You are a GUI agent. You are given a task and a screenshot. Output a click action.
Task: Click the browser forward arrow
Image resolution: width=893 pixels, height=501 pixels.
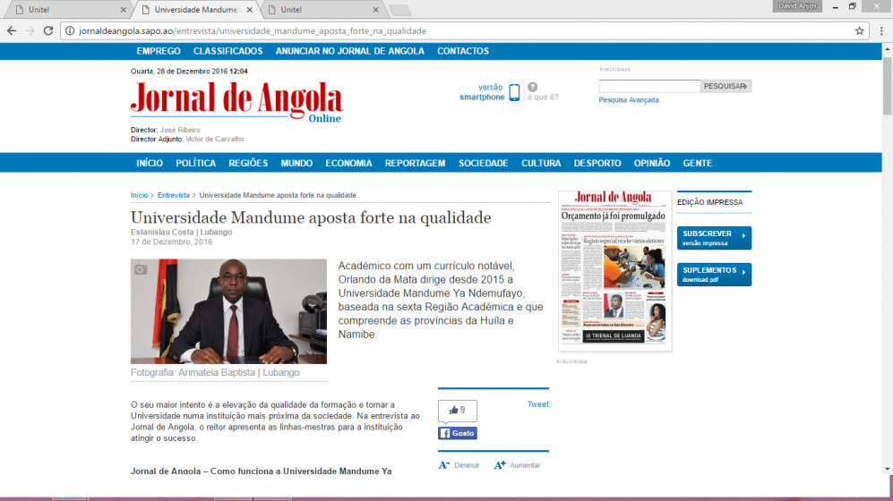click(x=30, y=31)
